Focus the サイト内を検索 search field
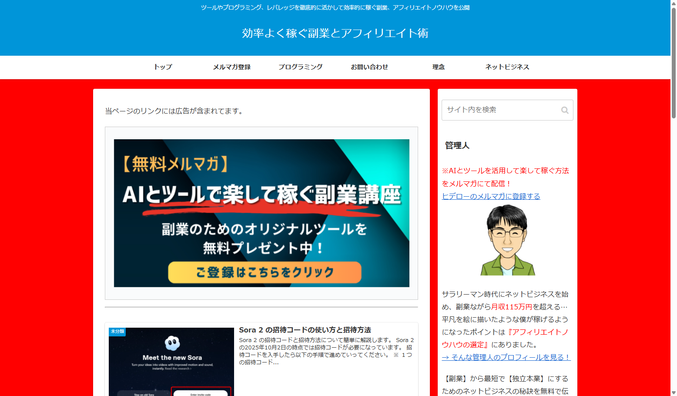 point(500,110)
